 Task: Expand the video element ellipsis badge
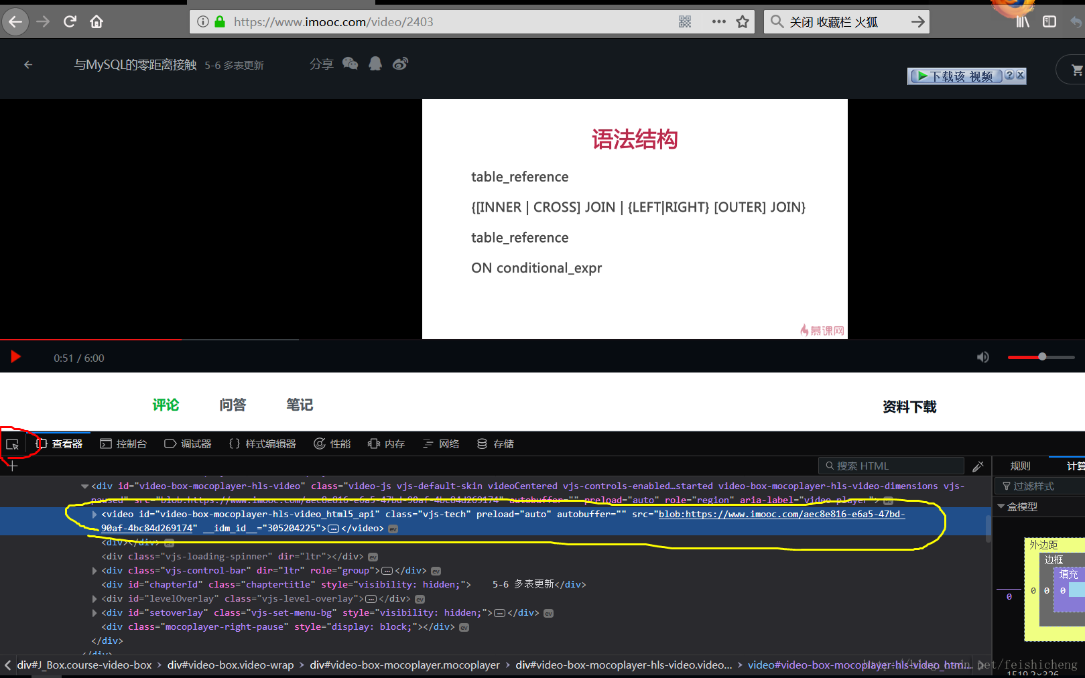point(334,529)
